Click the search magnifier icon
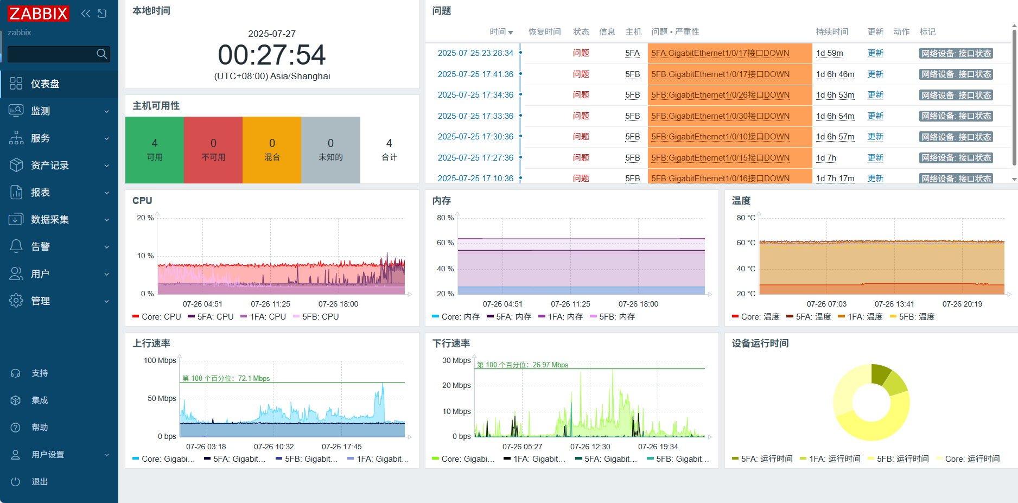 (x=101, y=54)
